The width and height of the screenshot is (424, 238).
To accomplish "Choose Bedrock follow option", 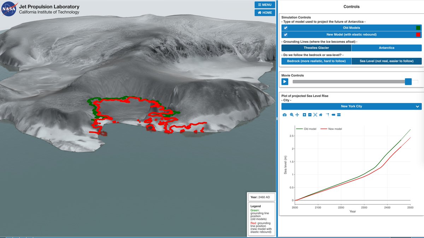I will 316,61.
